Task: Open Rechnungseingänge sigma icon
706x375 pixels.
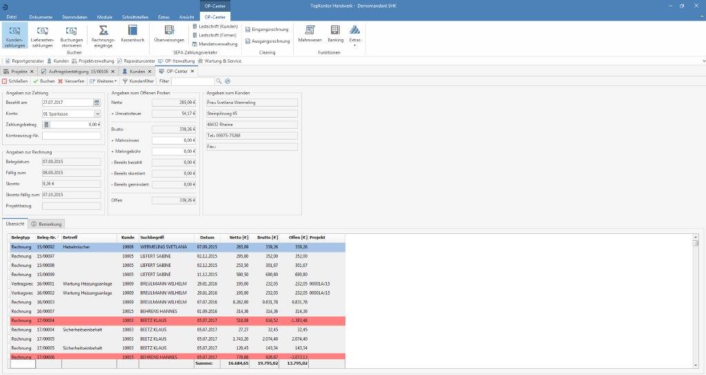Action: [103, 36]
